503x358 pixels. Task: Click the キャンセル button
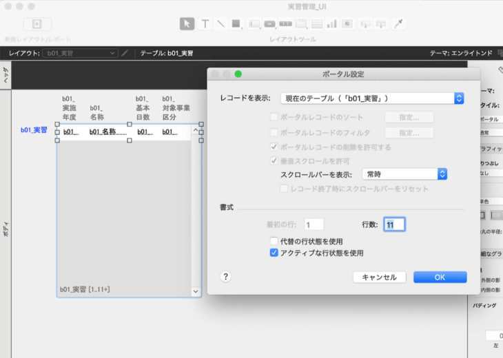379,277
